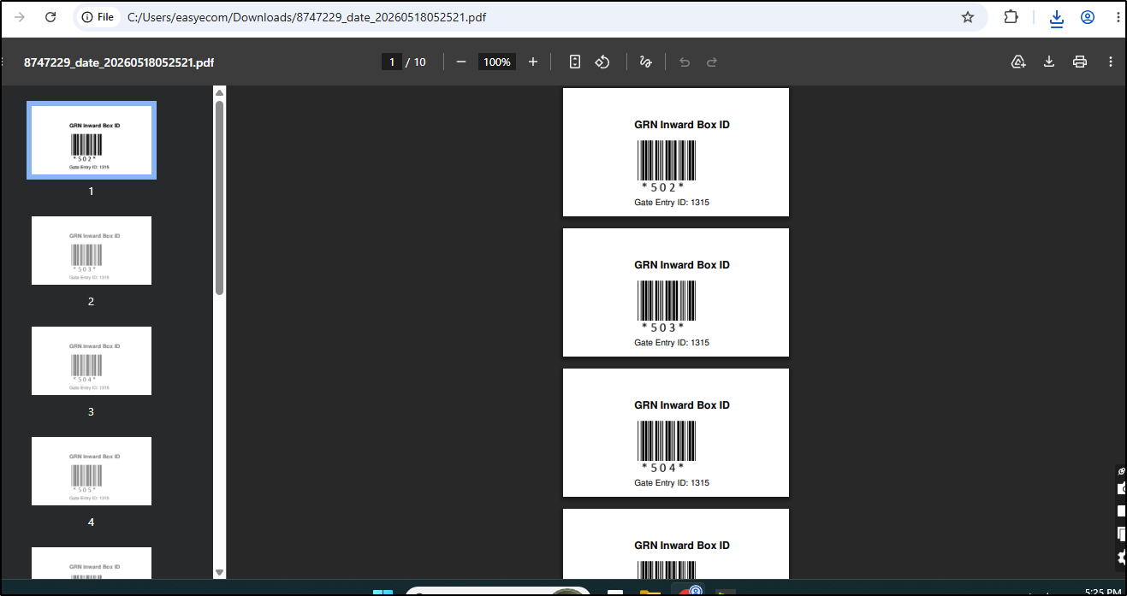Open the Chrome extensions puzzle menu
Viewport: 1127px width, 596px height.
1011,17
